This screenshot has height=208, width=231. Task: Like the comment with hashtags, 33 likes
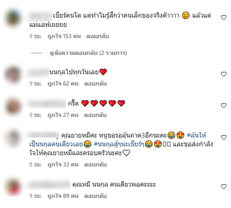[x=223, y=137]
